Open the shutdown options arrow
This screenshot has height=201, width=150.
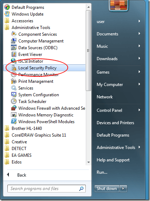coord(123,188)
